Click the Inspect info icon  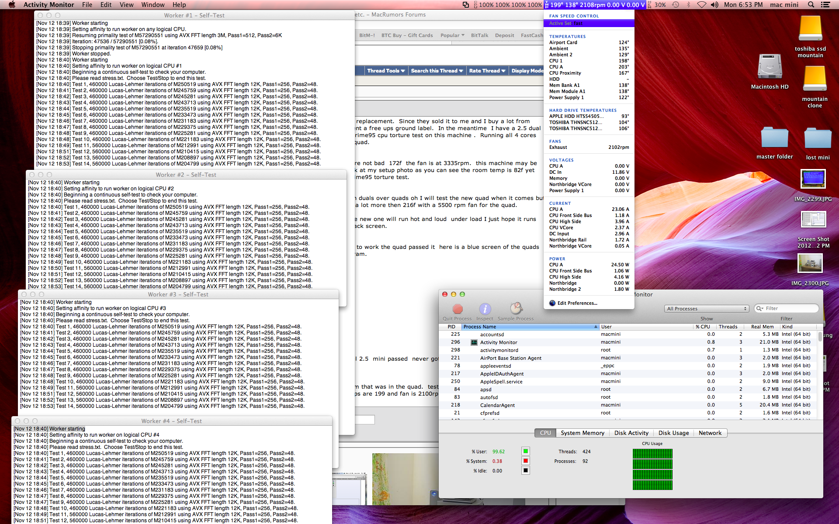tap(485, 309)
